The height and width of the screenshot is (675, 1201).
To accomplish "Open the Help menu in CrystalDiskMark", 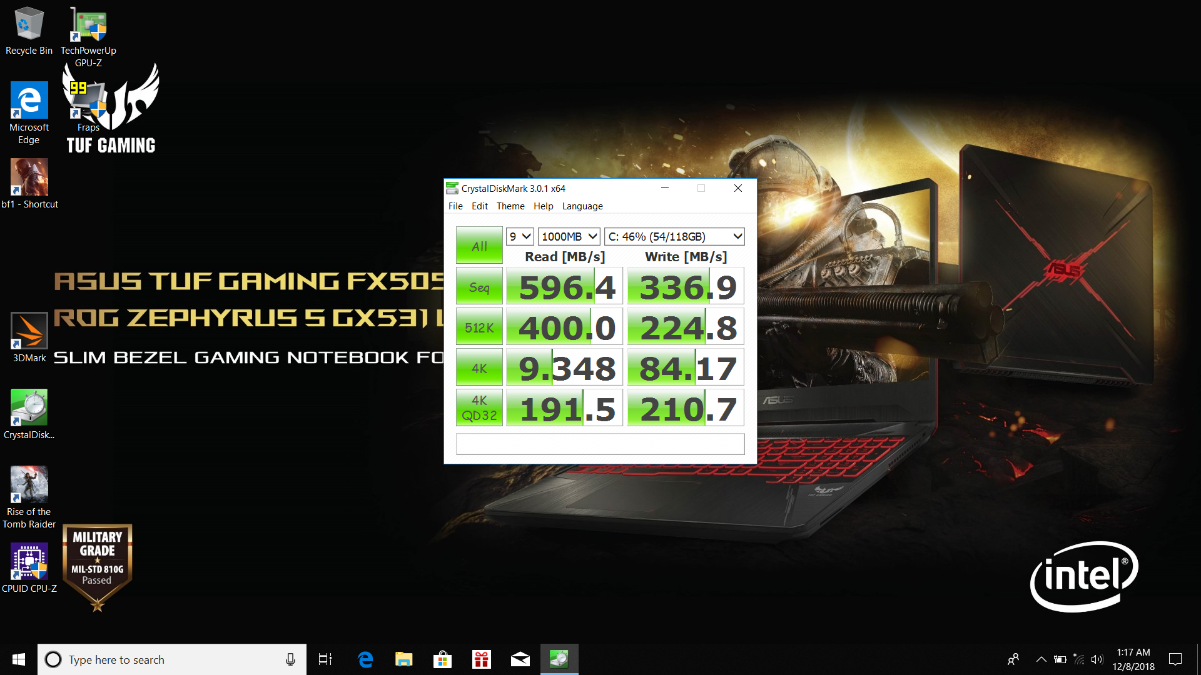I will pyautogui.click(x=543, y=206).
